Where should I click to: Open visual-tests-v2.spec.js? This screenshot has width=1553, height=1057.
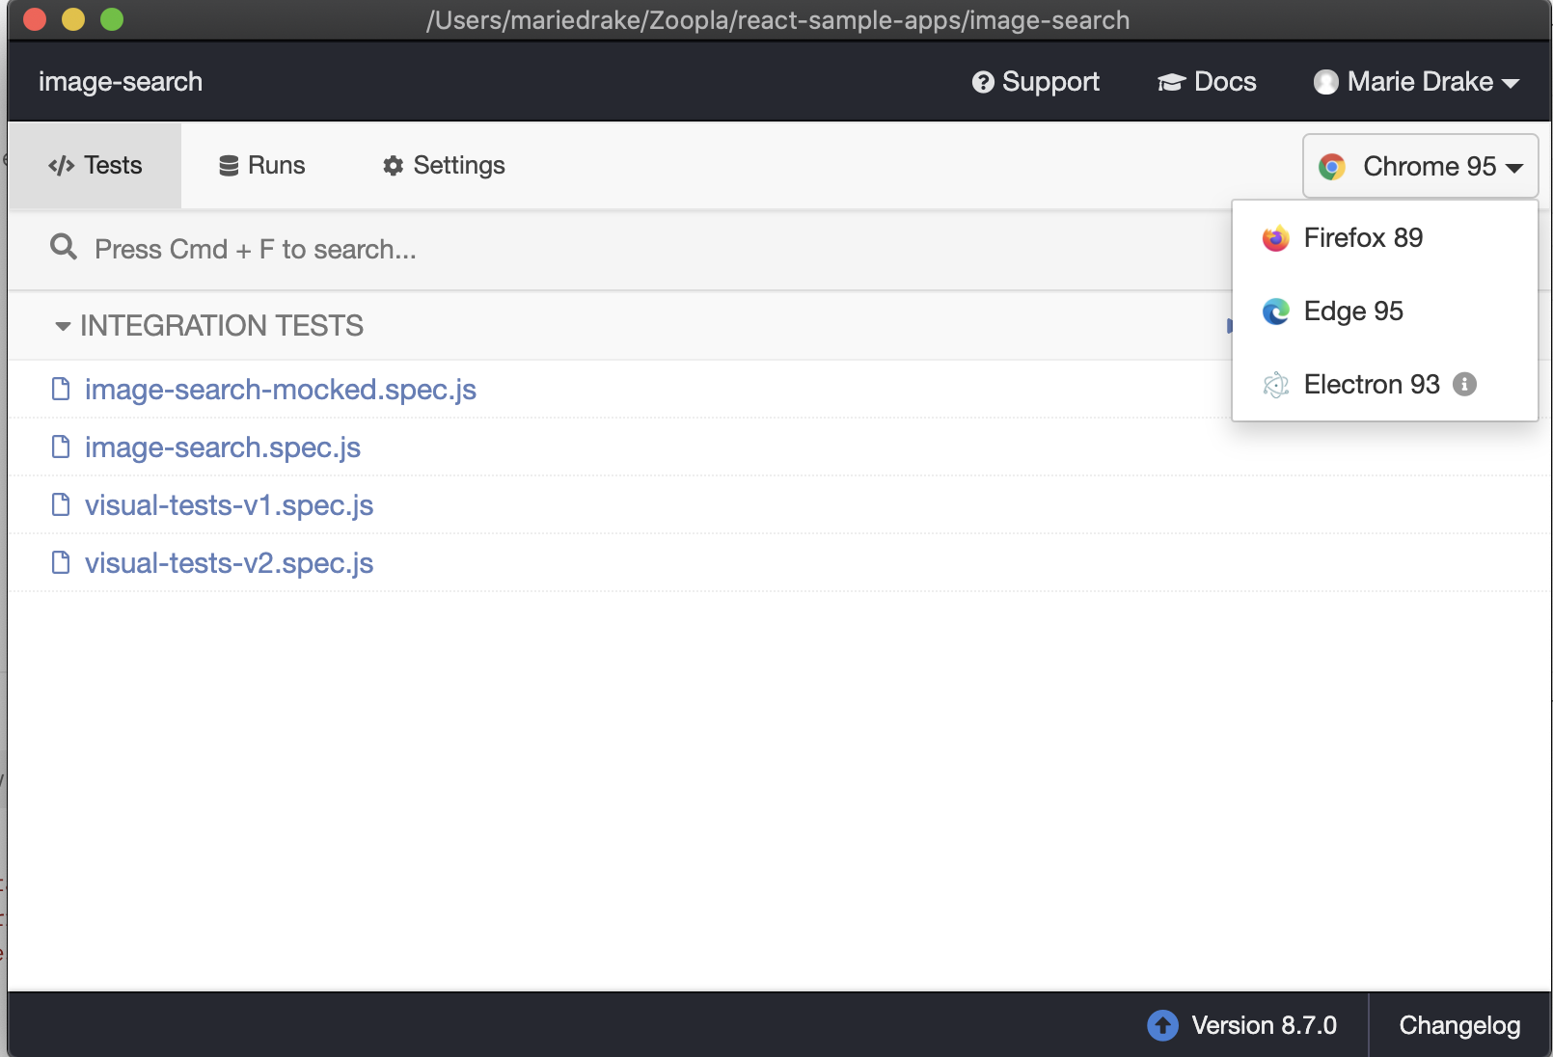point(229,563)
